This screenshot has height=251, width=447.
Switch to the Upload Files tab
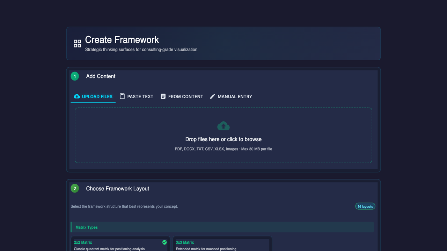93,97
